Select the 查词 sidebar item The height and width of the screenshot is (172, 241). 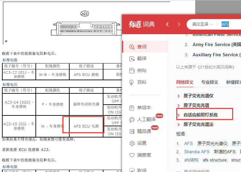pyautogui.click(x=145, y=47)
